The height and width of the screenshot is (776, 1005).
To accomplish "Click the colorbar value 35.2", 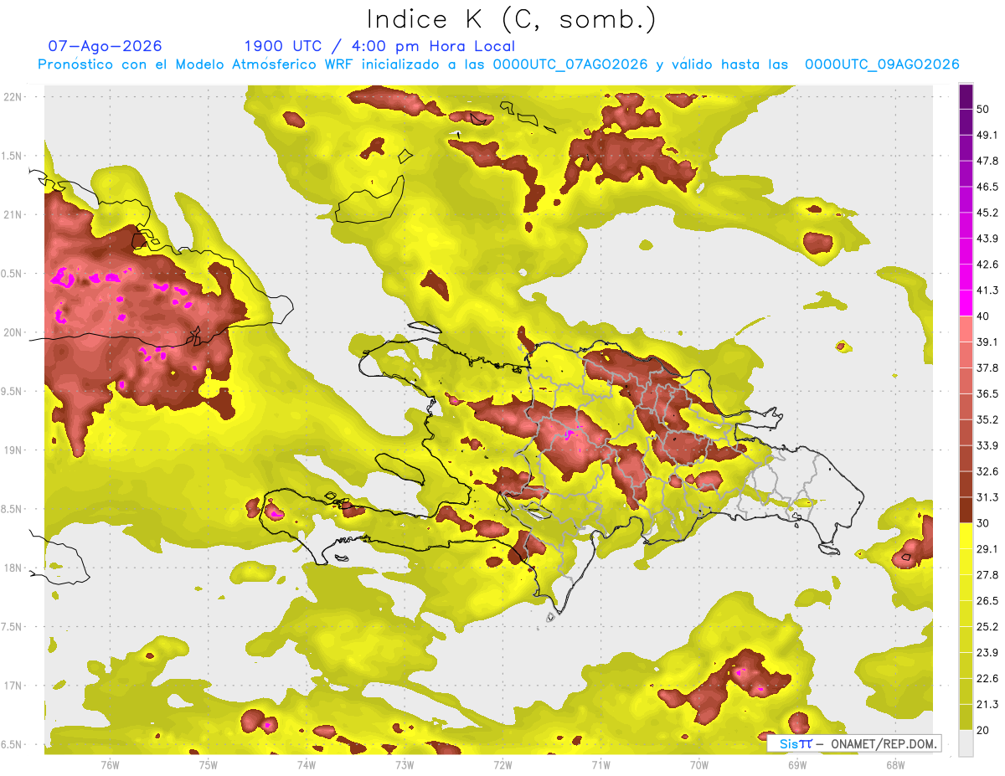I will [987, 419].
